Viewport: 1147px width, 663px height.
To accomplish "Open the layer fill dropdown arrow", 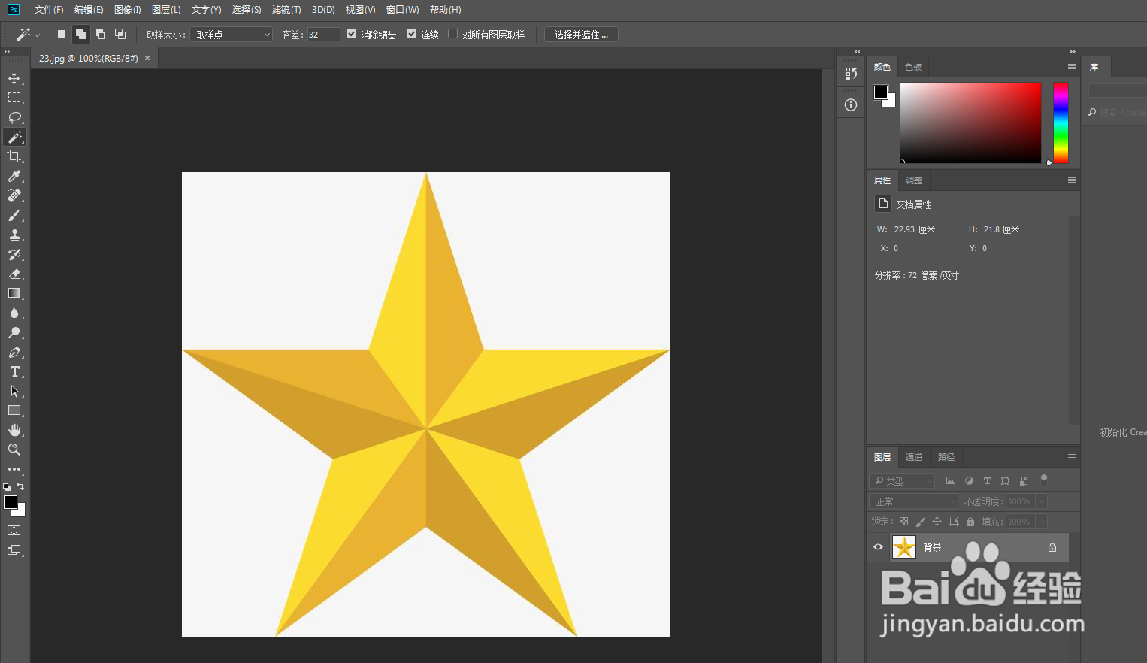I will point(1042,522).
